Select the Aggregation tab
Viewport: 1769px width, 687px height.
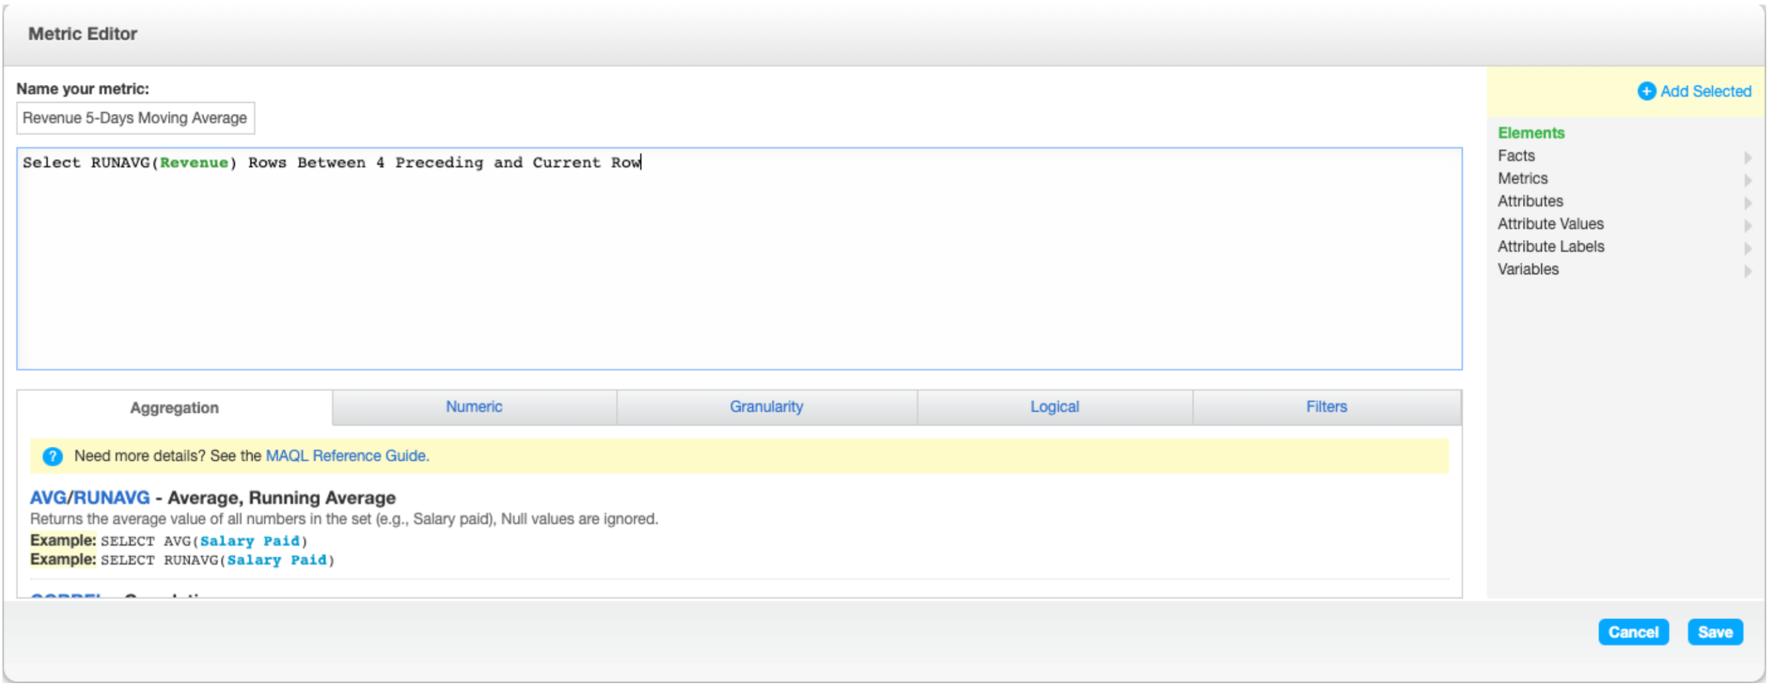point(174,407)
